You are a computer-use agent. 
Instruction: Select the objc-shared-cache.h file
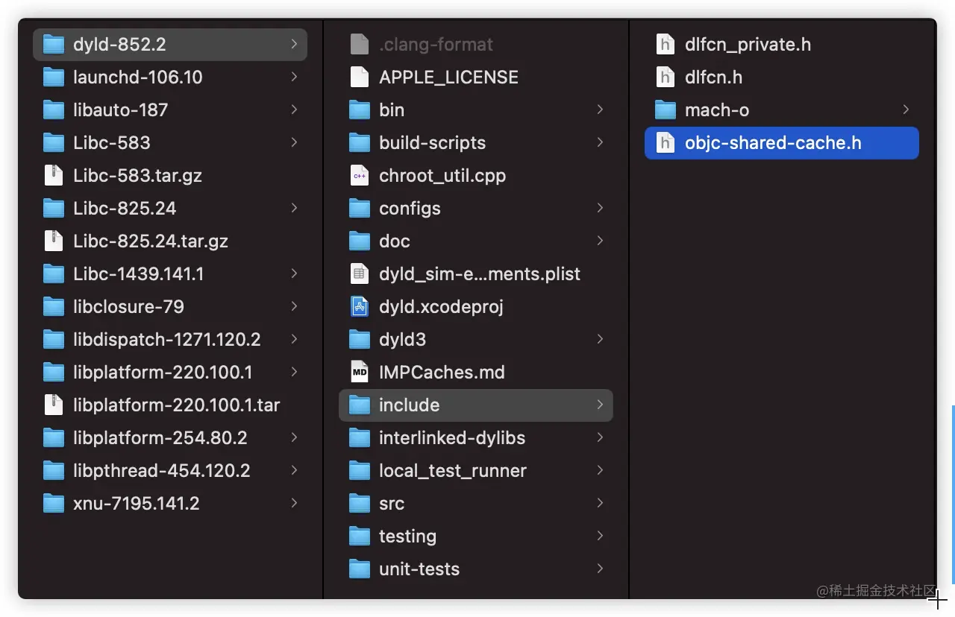pyautogui.click(x=772, y=142)
